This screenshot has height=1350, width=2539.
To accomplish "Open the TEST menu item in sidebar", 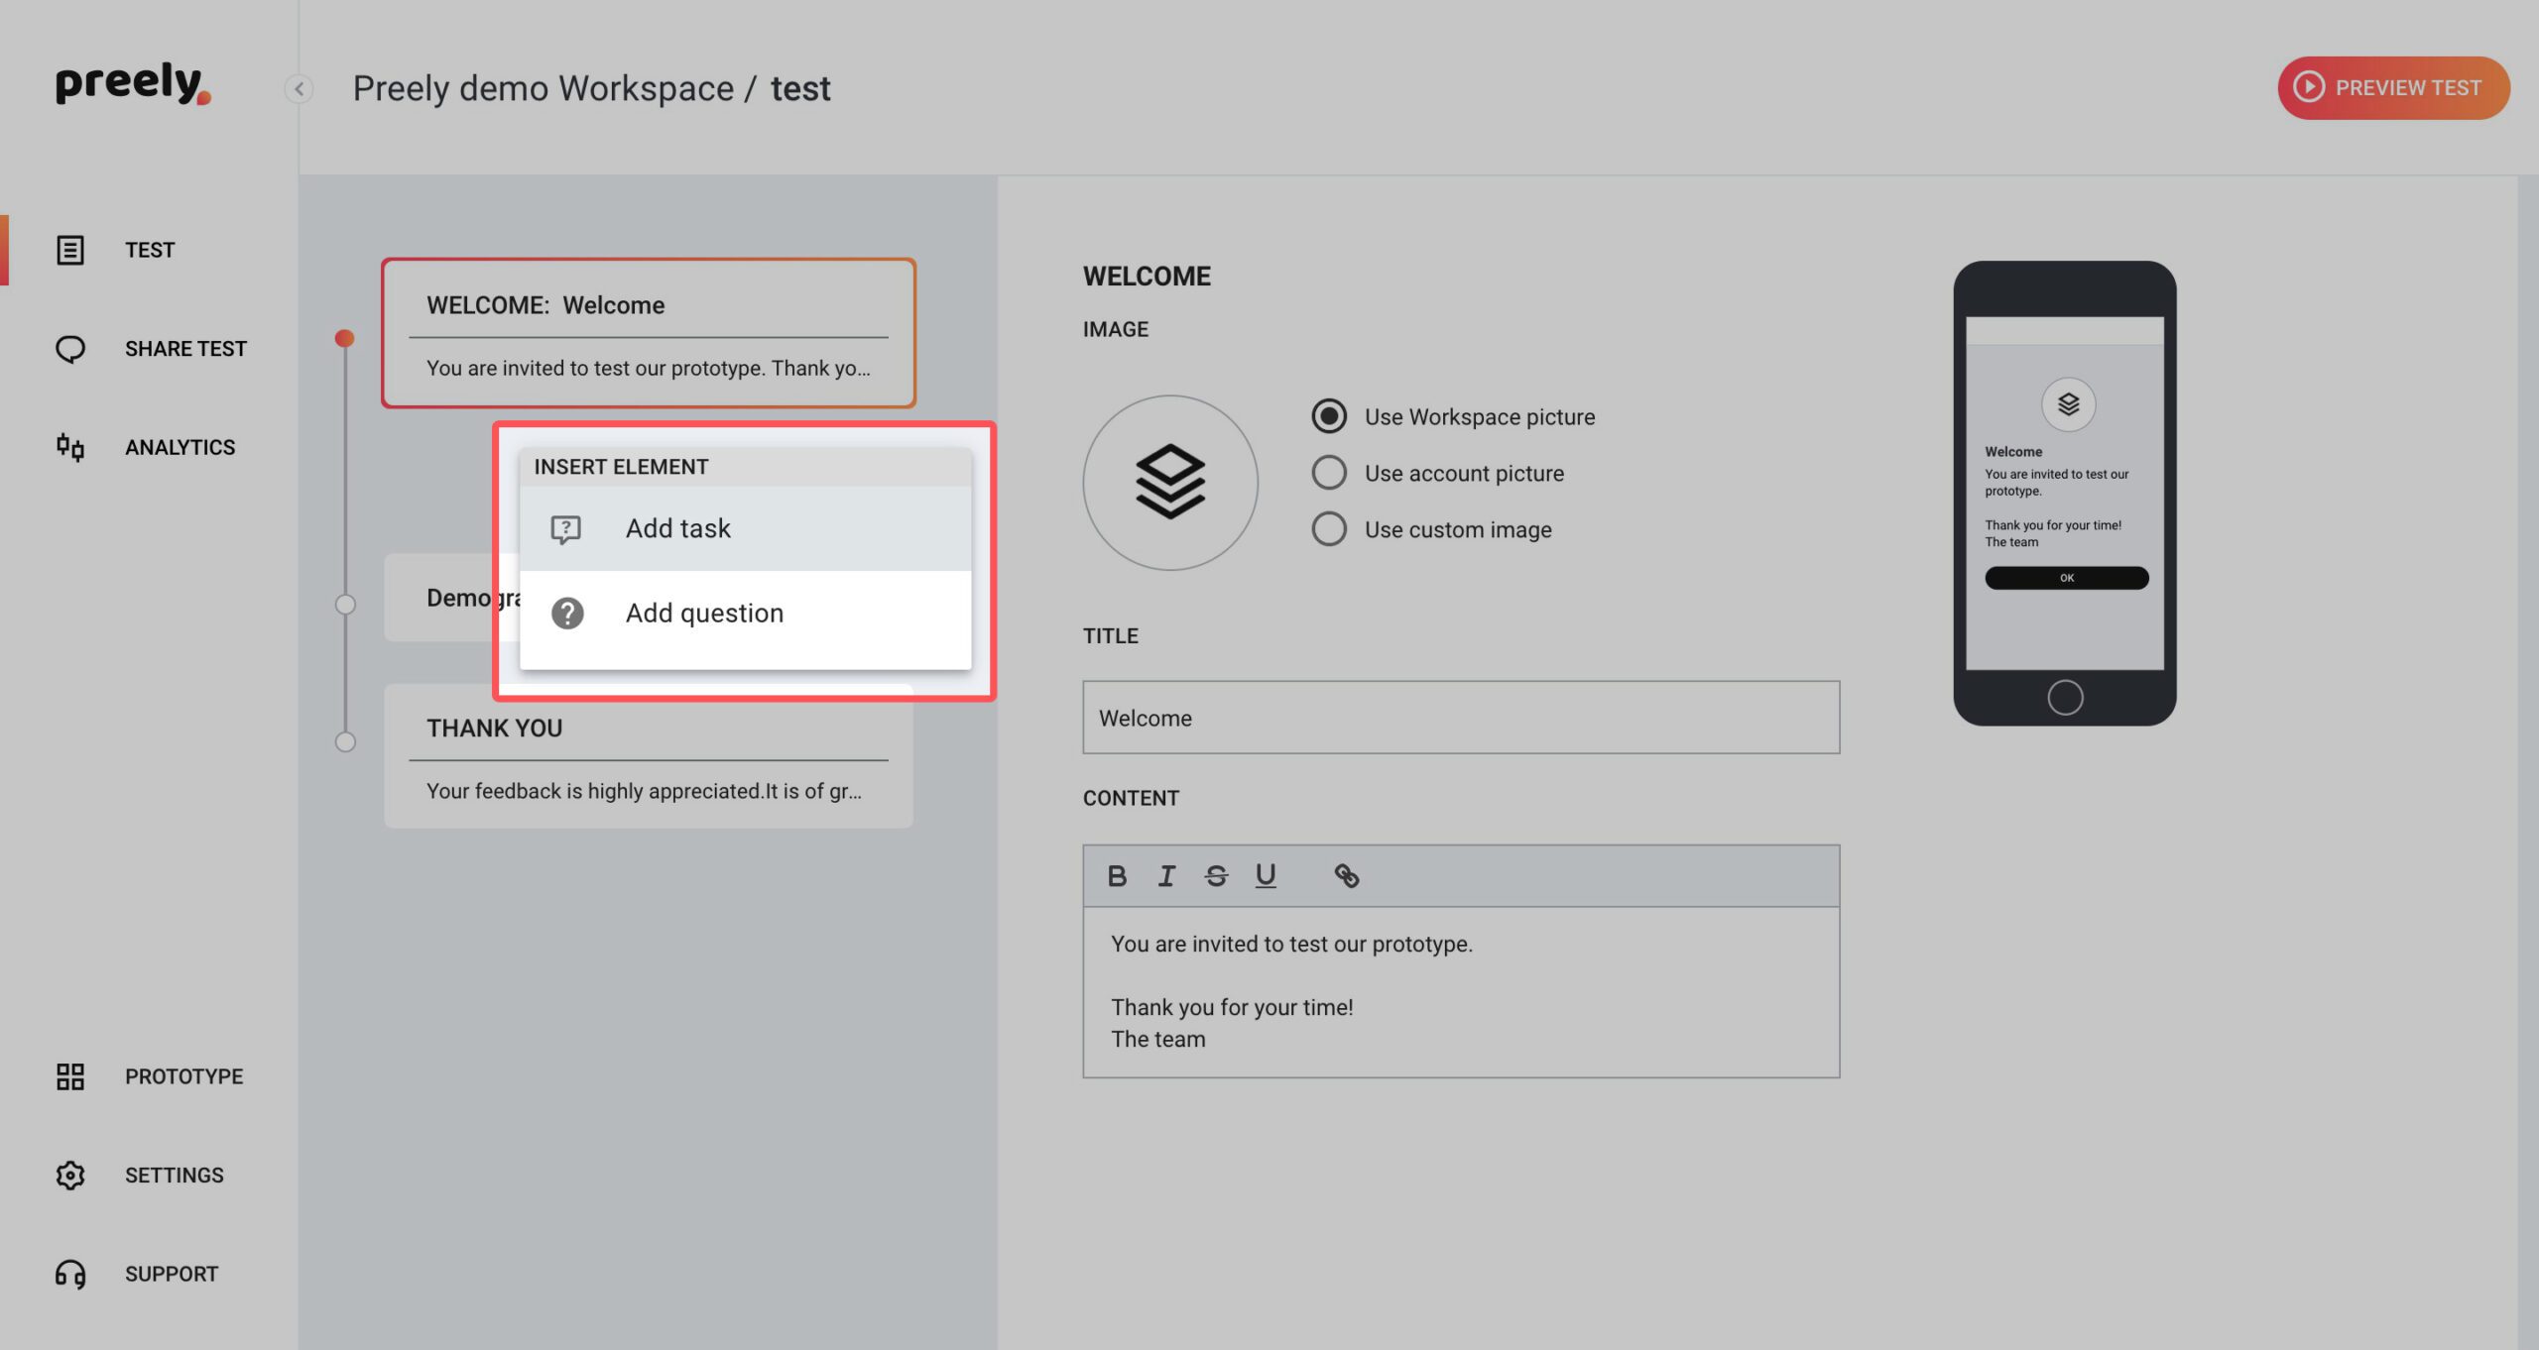I will [150, 249].
